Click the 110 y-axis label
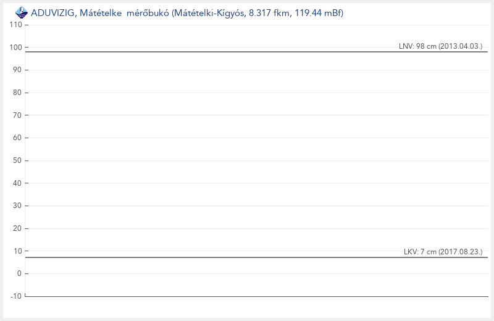 click(16, 25)
